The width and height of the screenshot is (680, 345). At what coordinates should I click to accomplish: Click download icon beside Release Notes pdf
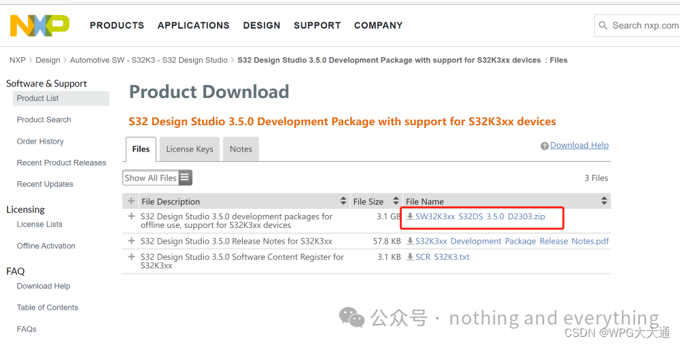pyautogui.click(x=410, y=242)
